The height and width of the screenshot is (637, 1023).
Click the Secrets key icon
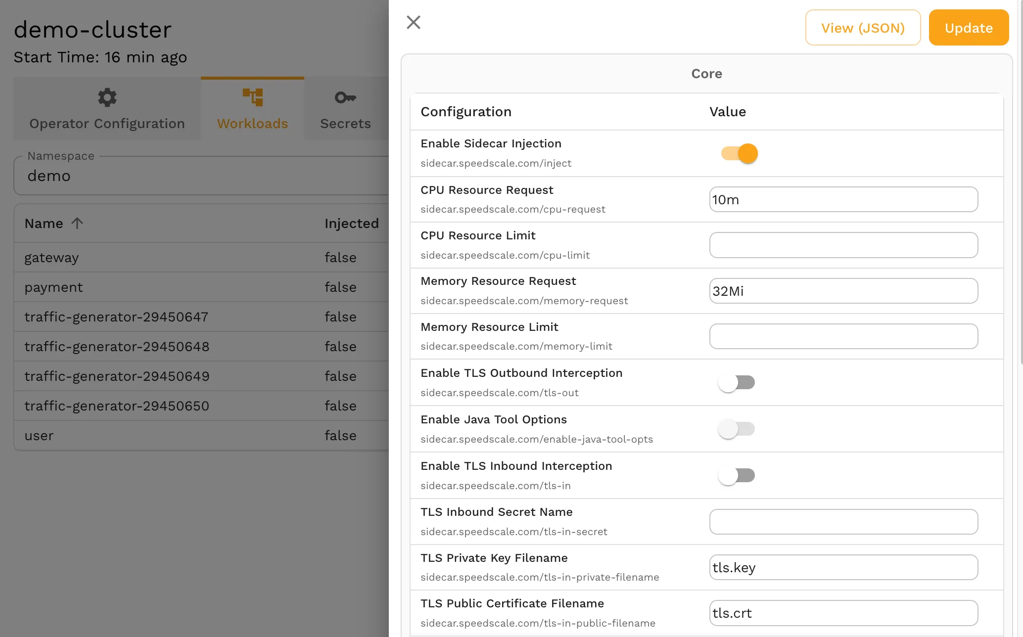point(345,97)
